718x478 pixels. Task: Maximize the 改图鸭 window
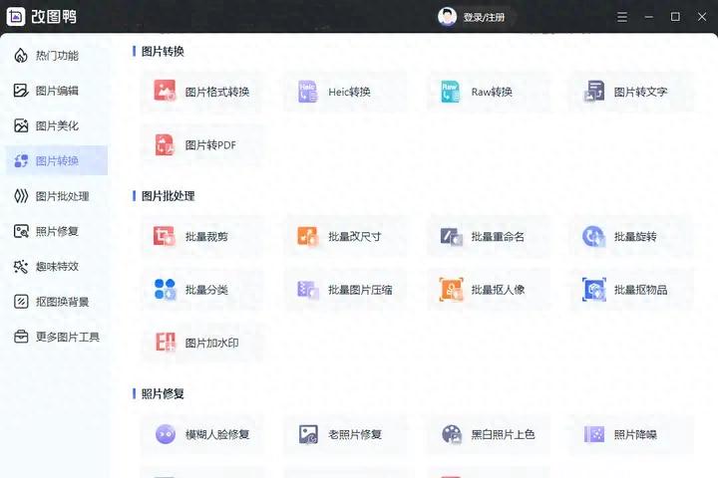pos(675,17)
